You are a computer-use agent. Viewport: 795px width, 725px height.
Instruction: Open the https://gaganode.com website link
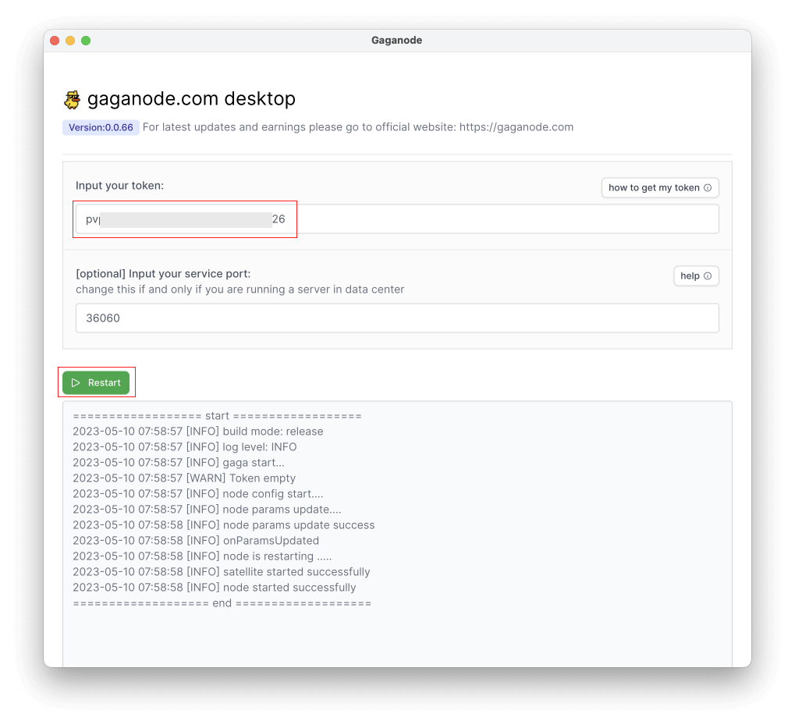coord(516,127)
